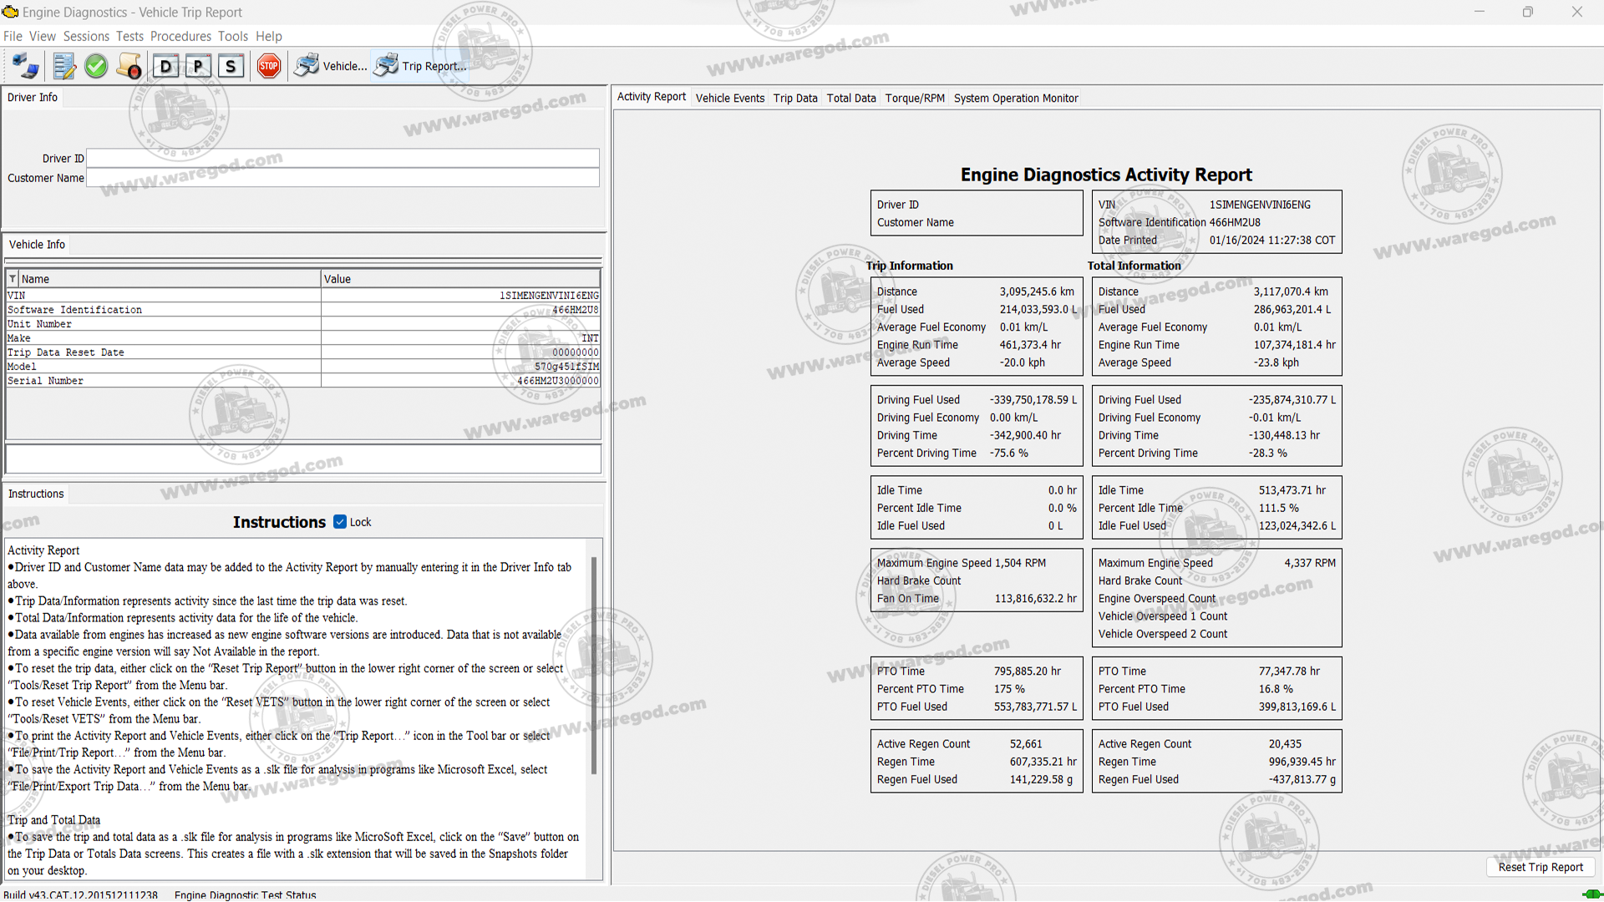Click the green checkmark toolbar icon

[96, 66]
